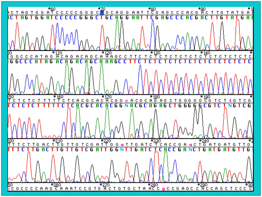Click the N base call below magenta c
The width and height of the screenshot is (262, 197).
(126, 106)
